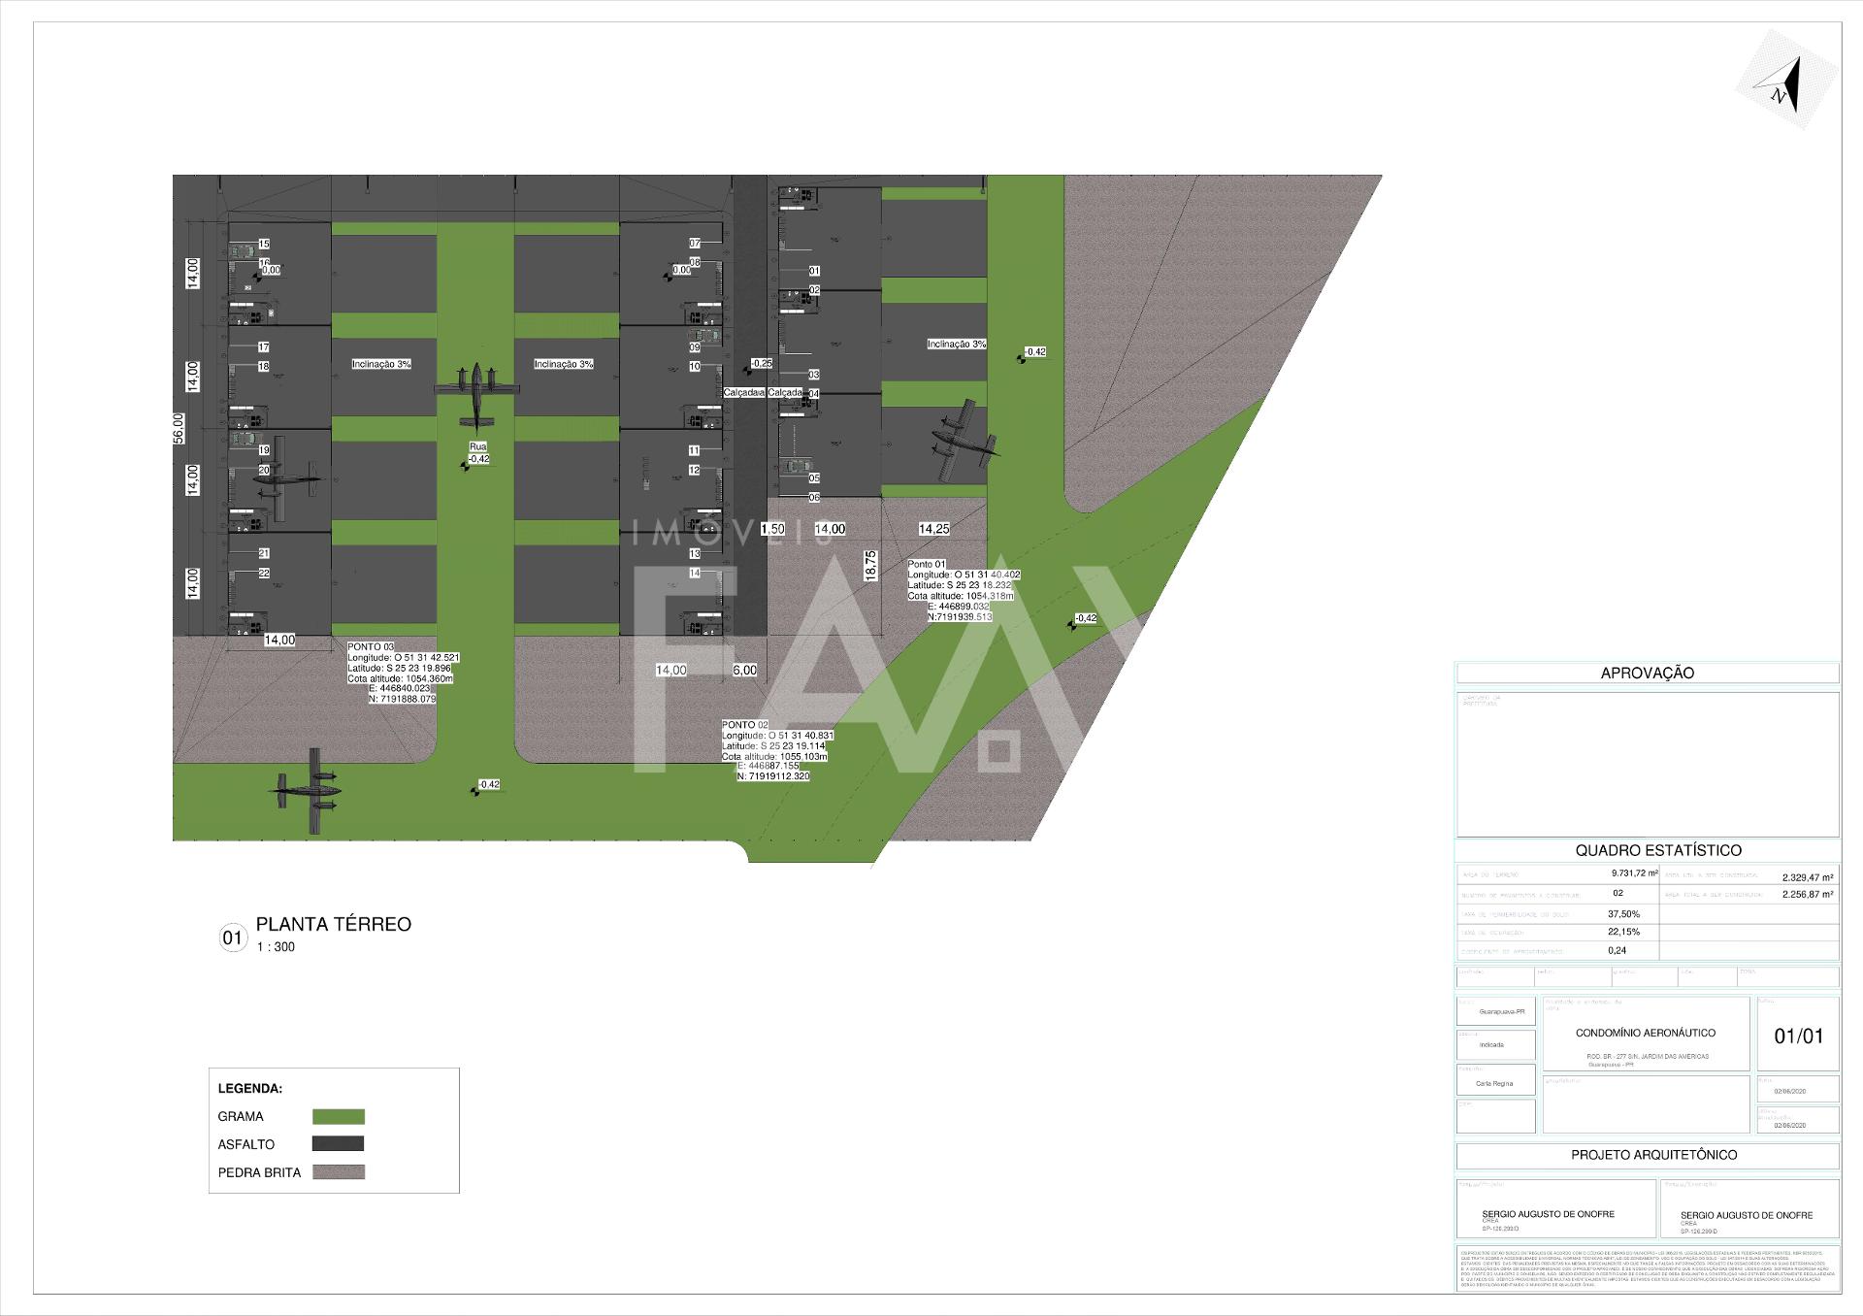Click the PROJETO ARQUITETÔNICO header
Viewport: 1863px width, 1316px height.
(1654, 1155)
